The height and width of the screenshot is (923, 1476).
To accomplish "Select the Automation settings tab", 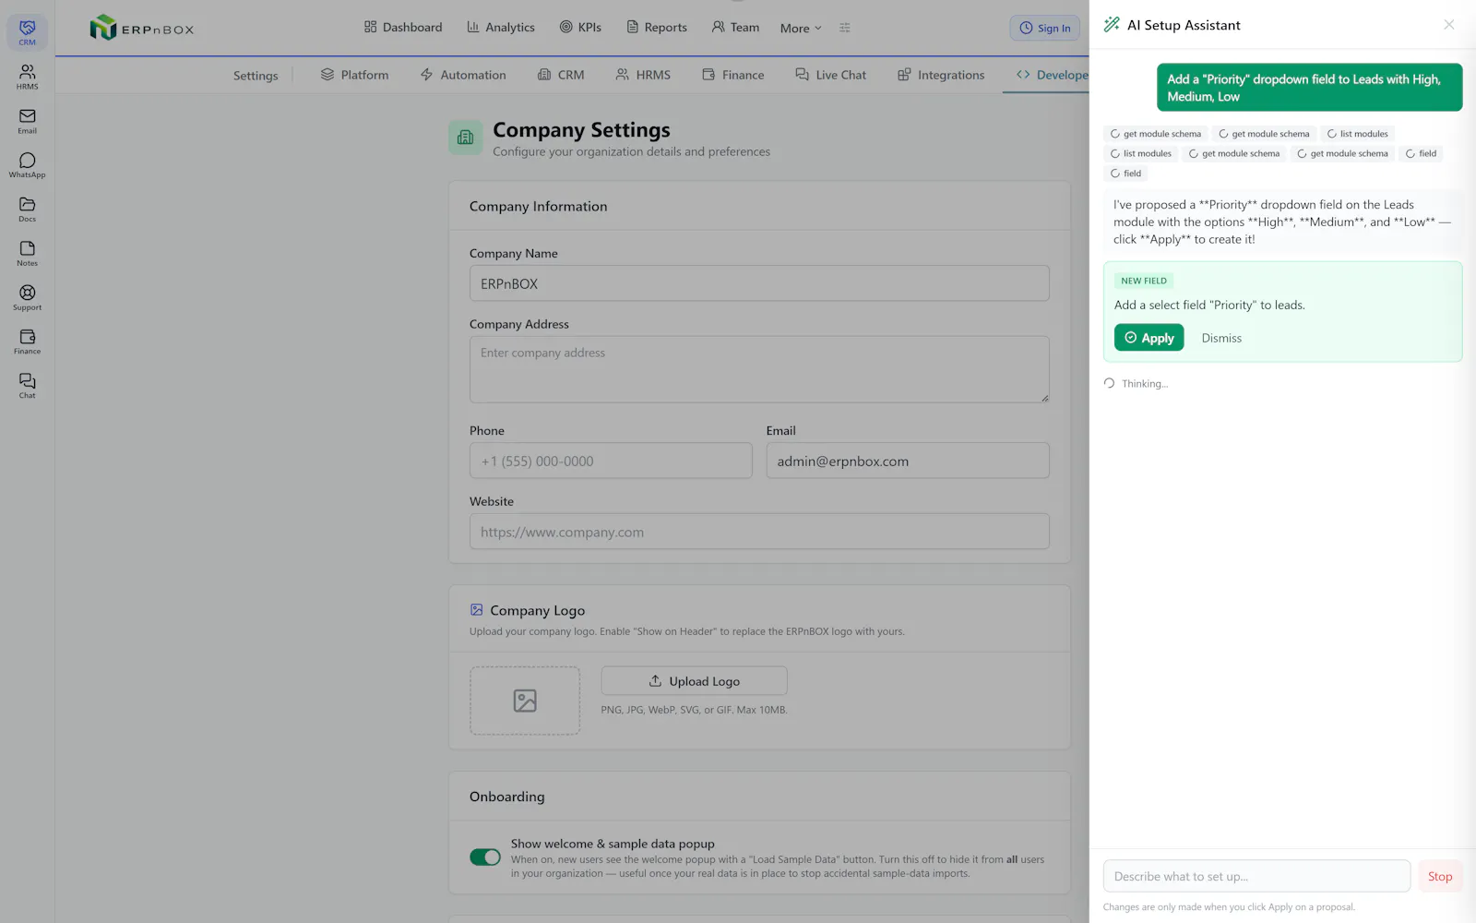I will [x=463, y=75].
